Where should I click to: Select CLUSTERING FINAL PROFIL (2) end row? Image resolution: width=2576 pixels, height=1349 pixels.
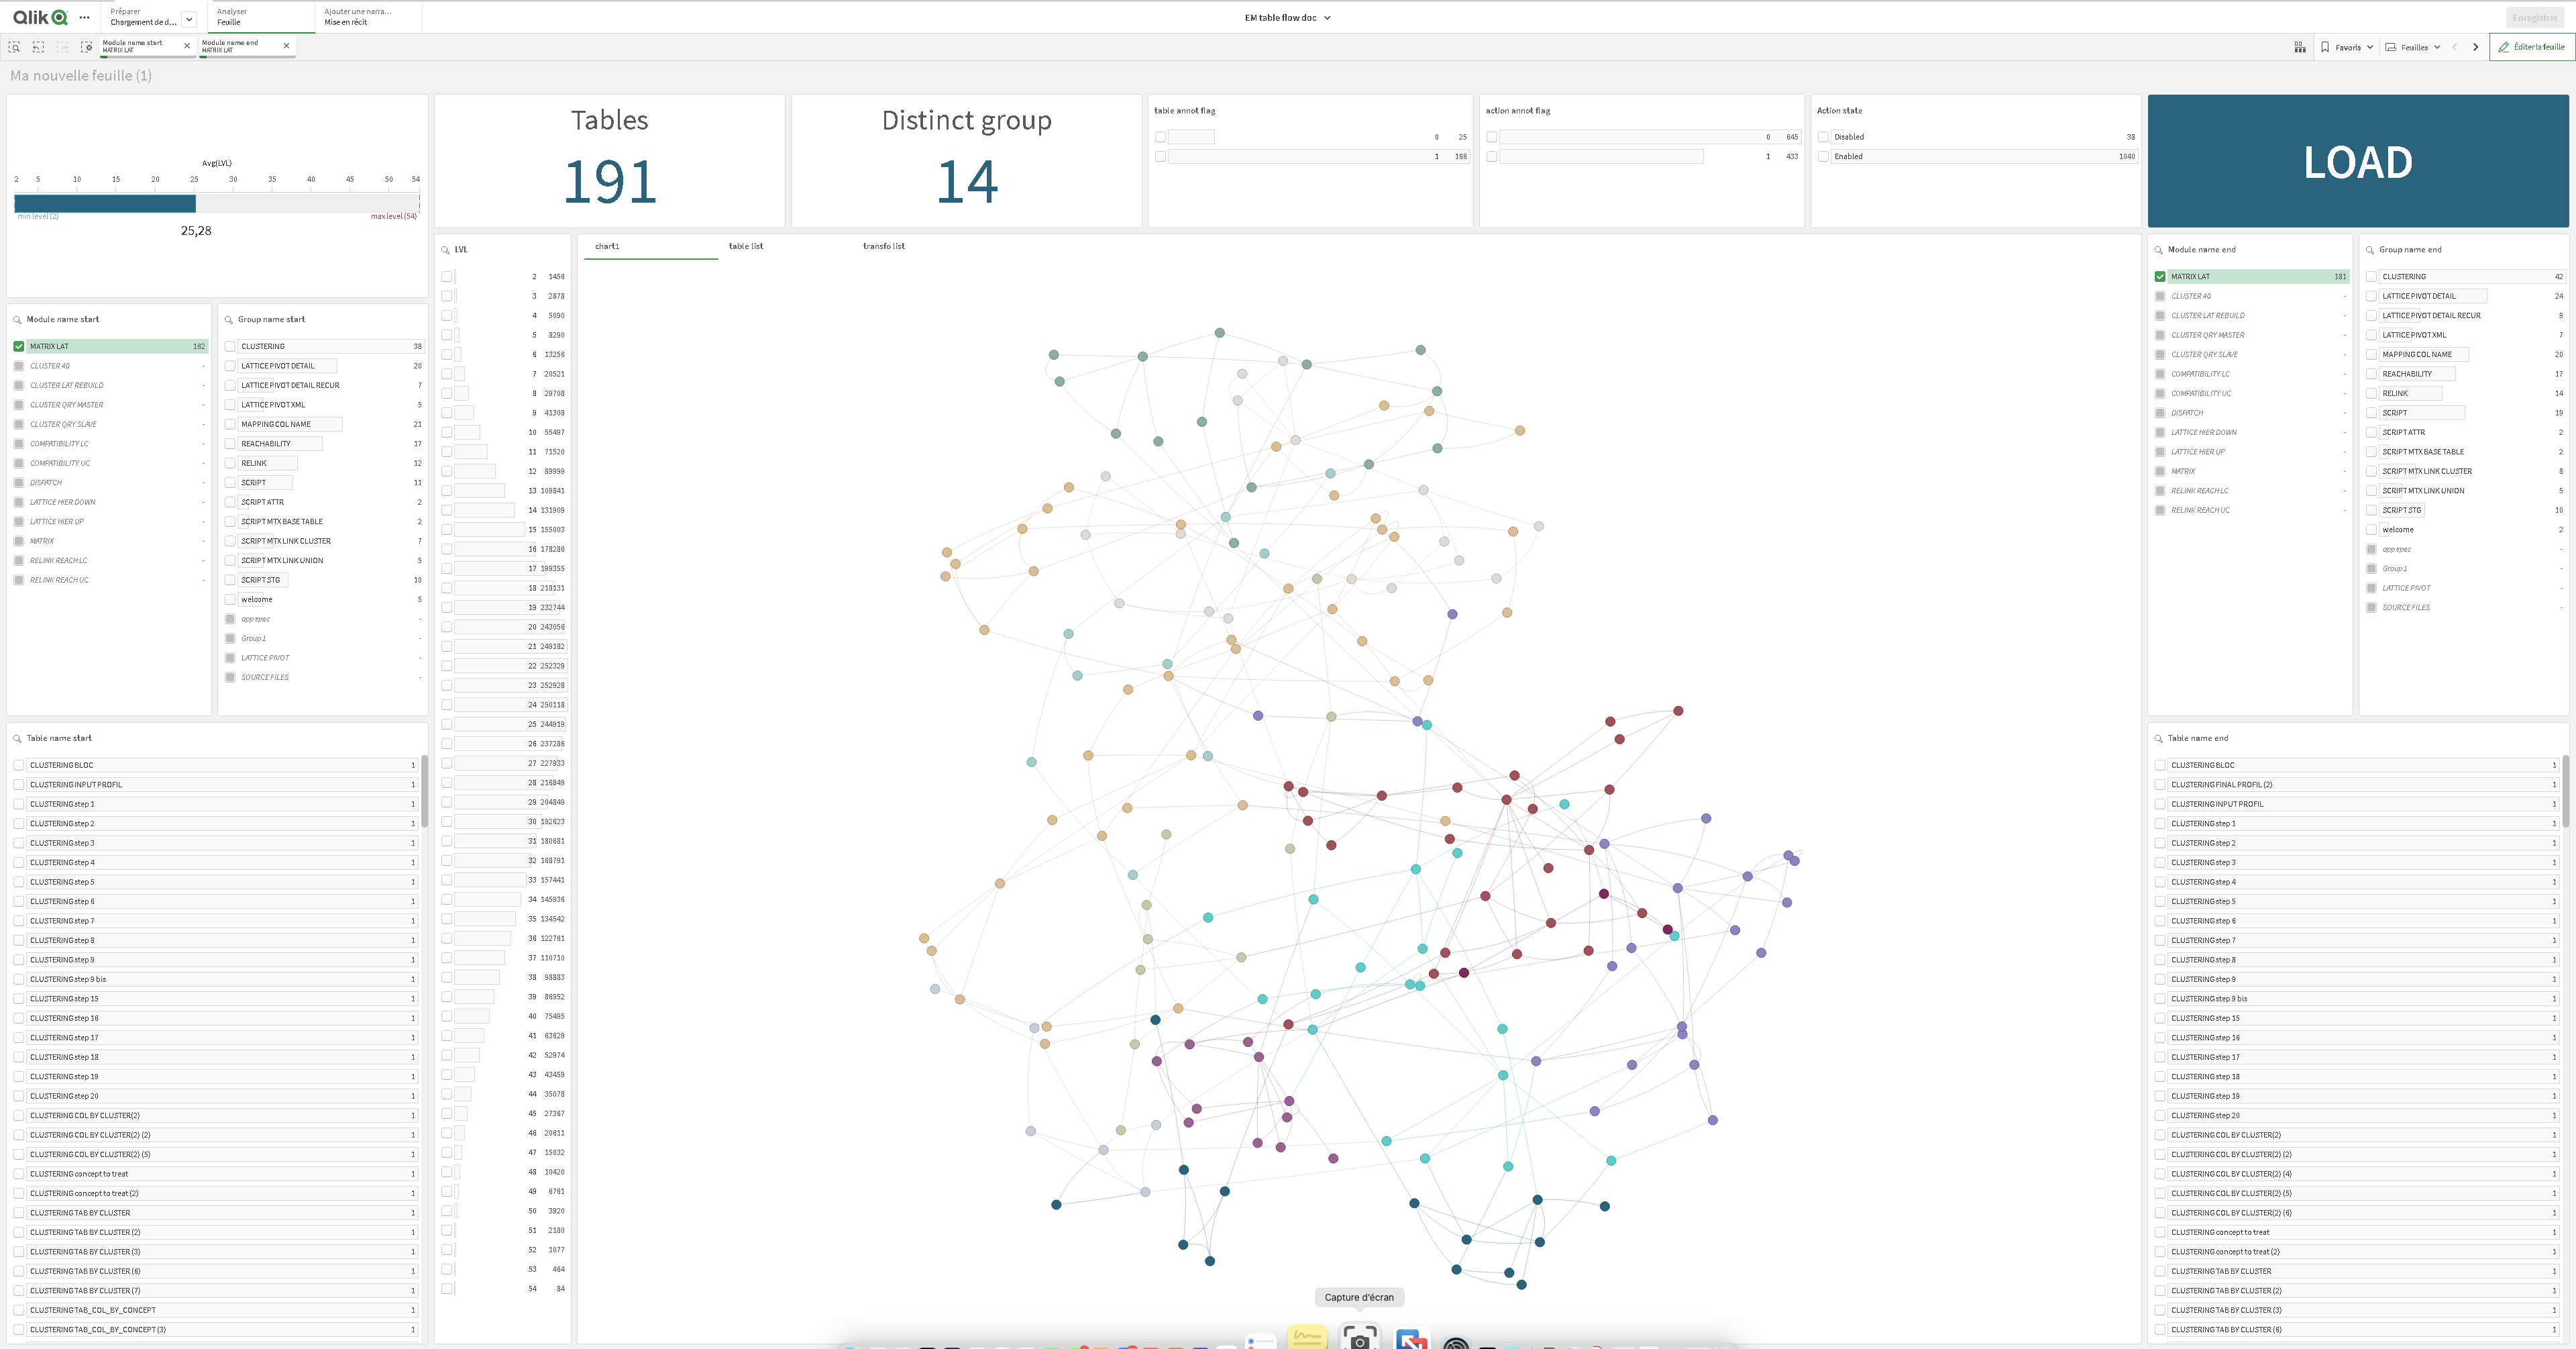2356,785
